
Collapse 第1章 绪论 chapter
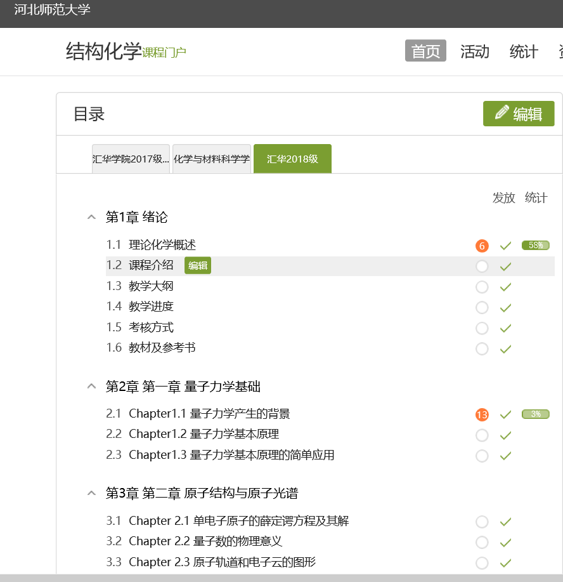[x=91, y=218]
